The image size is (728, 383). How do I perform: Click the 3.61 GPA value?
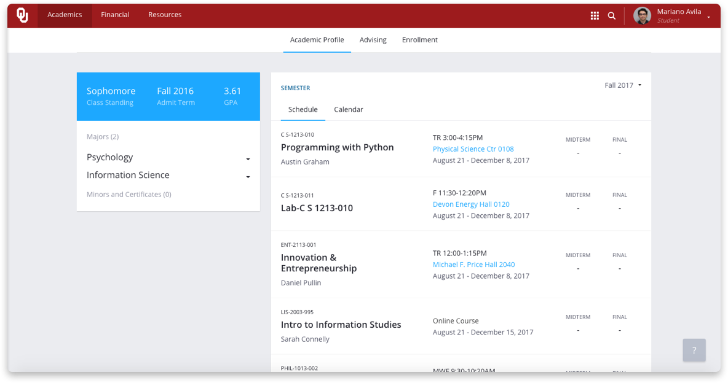click(232, 91)
